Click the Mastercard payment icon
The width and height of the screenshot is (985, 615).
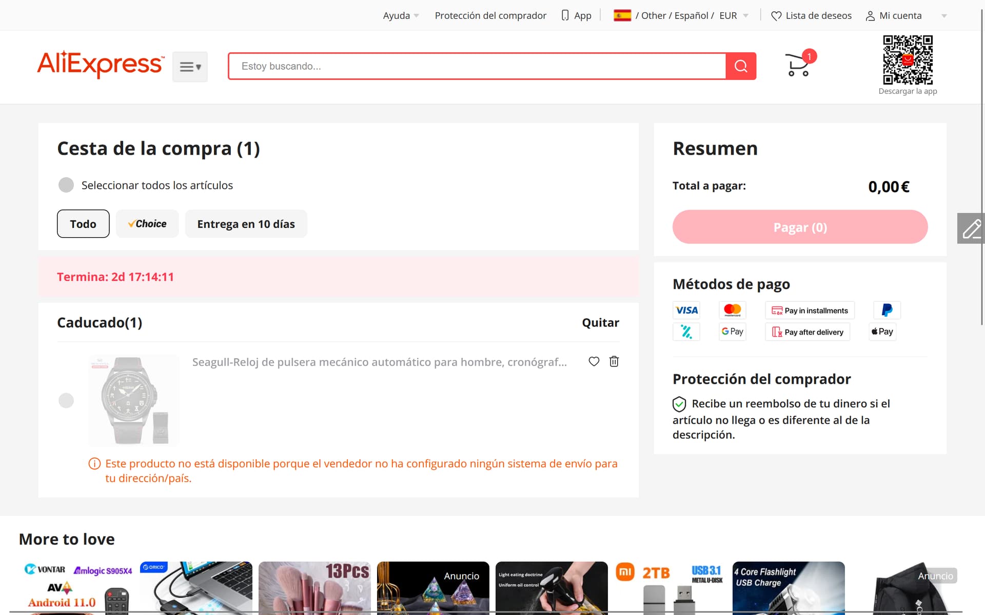733,310
